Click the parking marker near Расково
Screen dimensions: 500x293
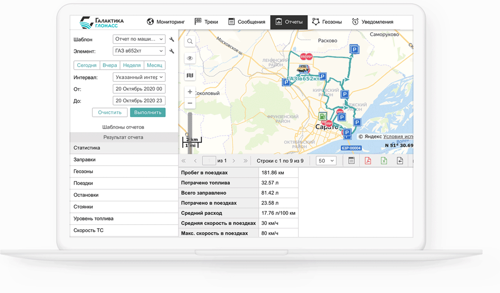[x=354, y=49]
